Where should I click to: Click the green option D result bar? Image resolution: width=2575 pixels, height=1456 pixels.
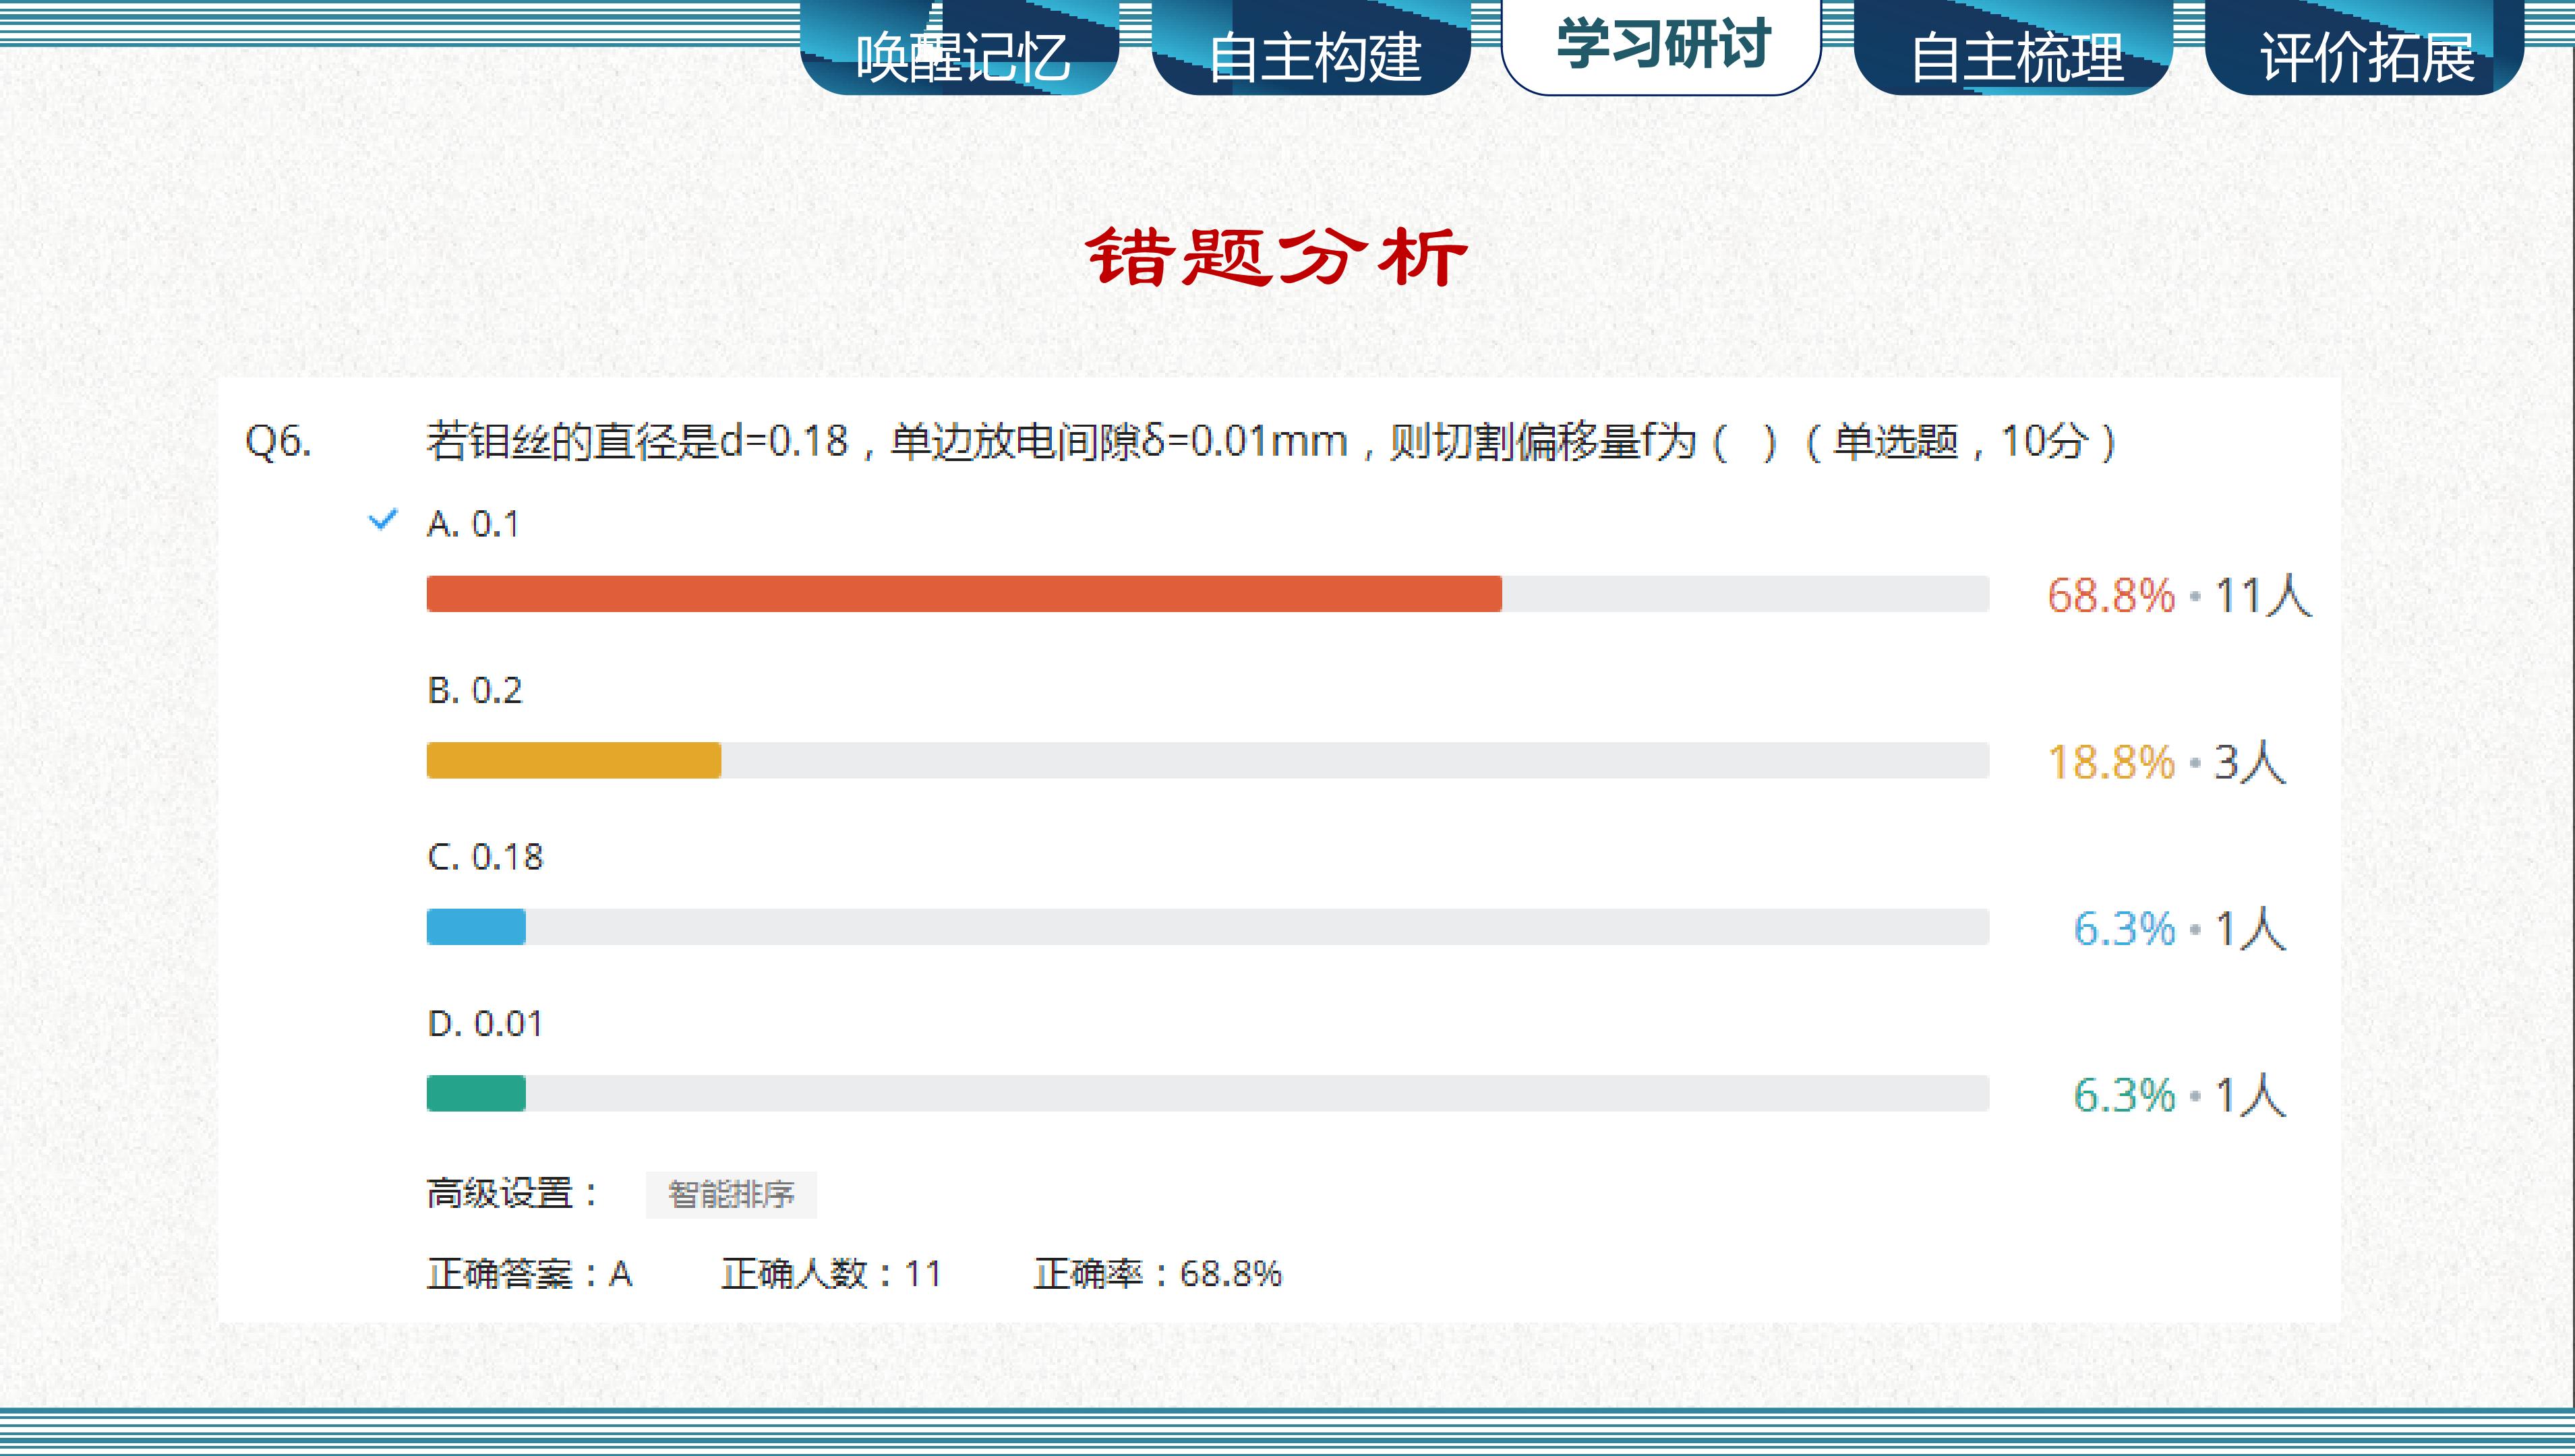pos(476,1094)
